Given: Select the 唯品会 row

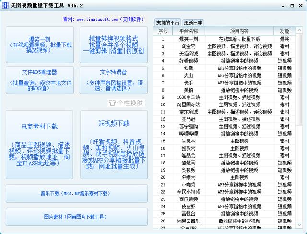Looking at the screenshot, I should point(224,155).
